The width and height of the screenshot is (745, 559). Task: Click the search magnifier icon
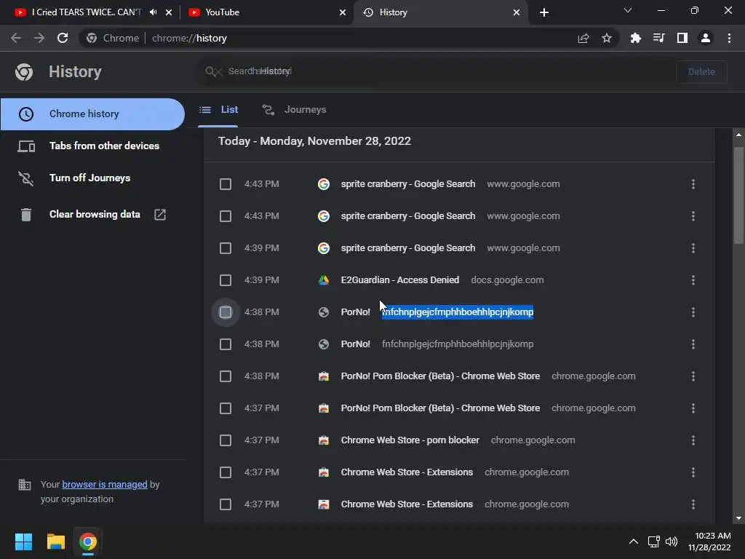tap(210, 71)
